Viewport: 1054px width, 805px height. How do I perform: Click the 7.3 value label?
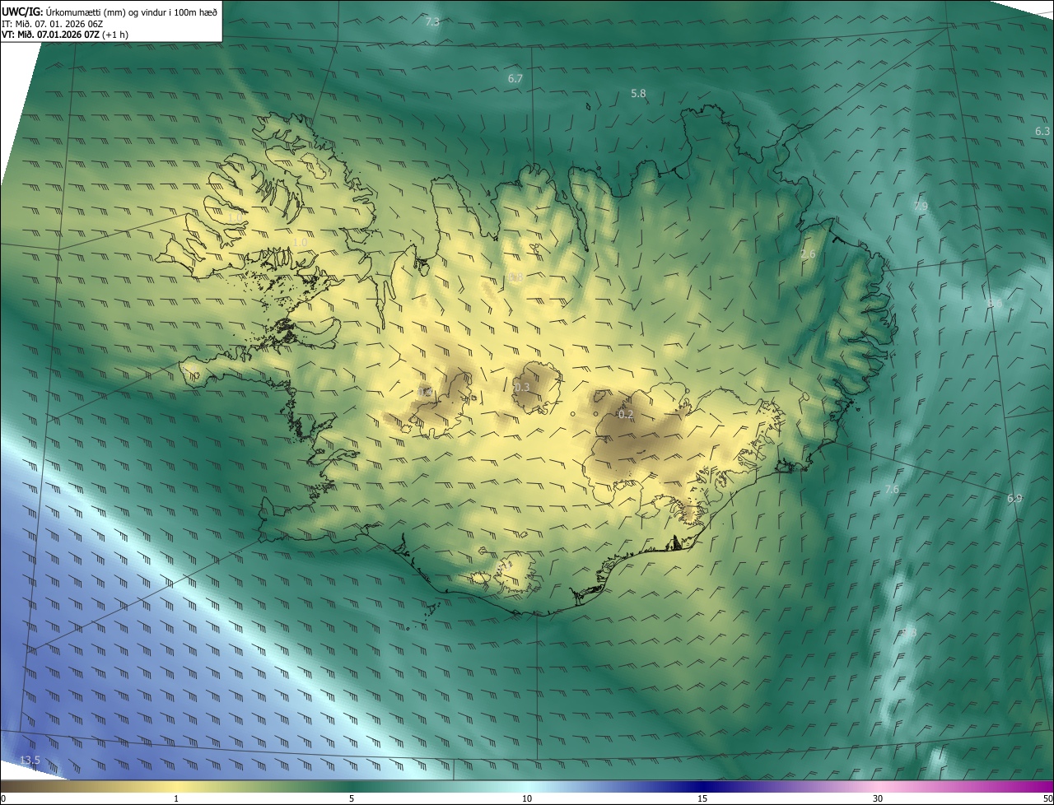coord(432,21)
